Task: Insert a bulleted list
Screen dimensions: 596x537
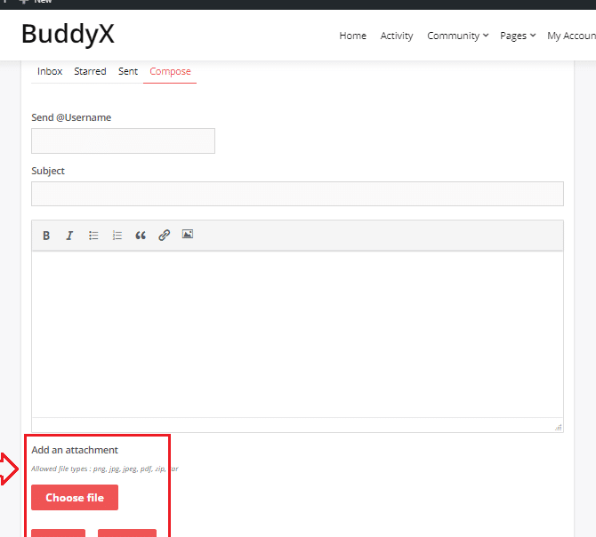Action: point(93,236)
